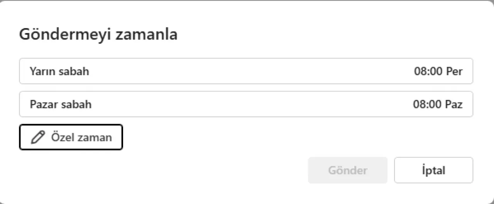This screenshot has width=494, height=204.
Task: Open the Özel zaman custom time picker
Action: (71, 137)
